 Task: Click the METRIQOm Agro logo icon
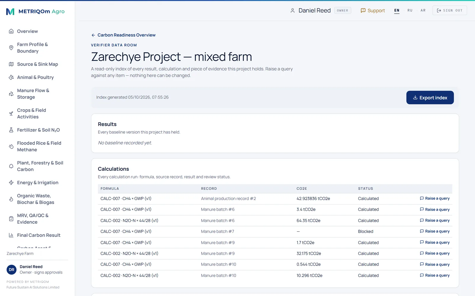tap(10, 12)
